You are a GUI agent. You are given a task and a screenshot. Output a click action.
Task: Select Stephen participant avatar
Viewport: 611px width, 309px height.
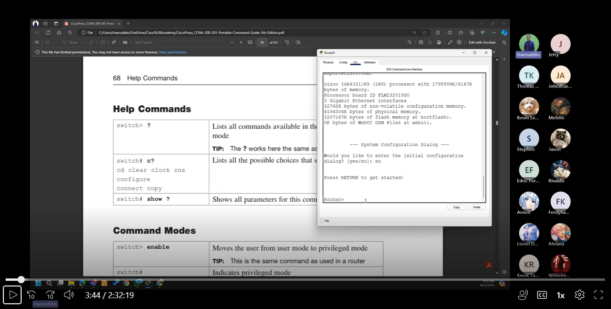tap(529, 138)
